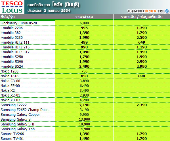The width and height of the screenshot is (170, 141).
Task: Click the header title โลตัส (มีนบุรี)
Action: click(x=66, y=5)
